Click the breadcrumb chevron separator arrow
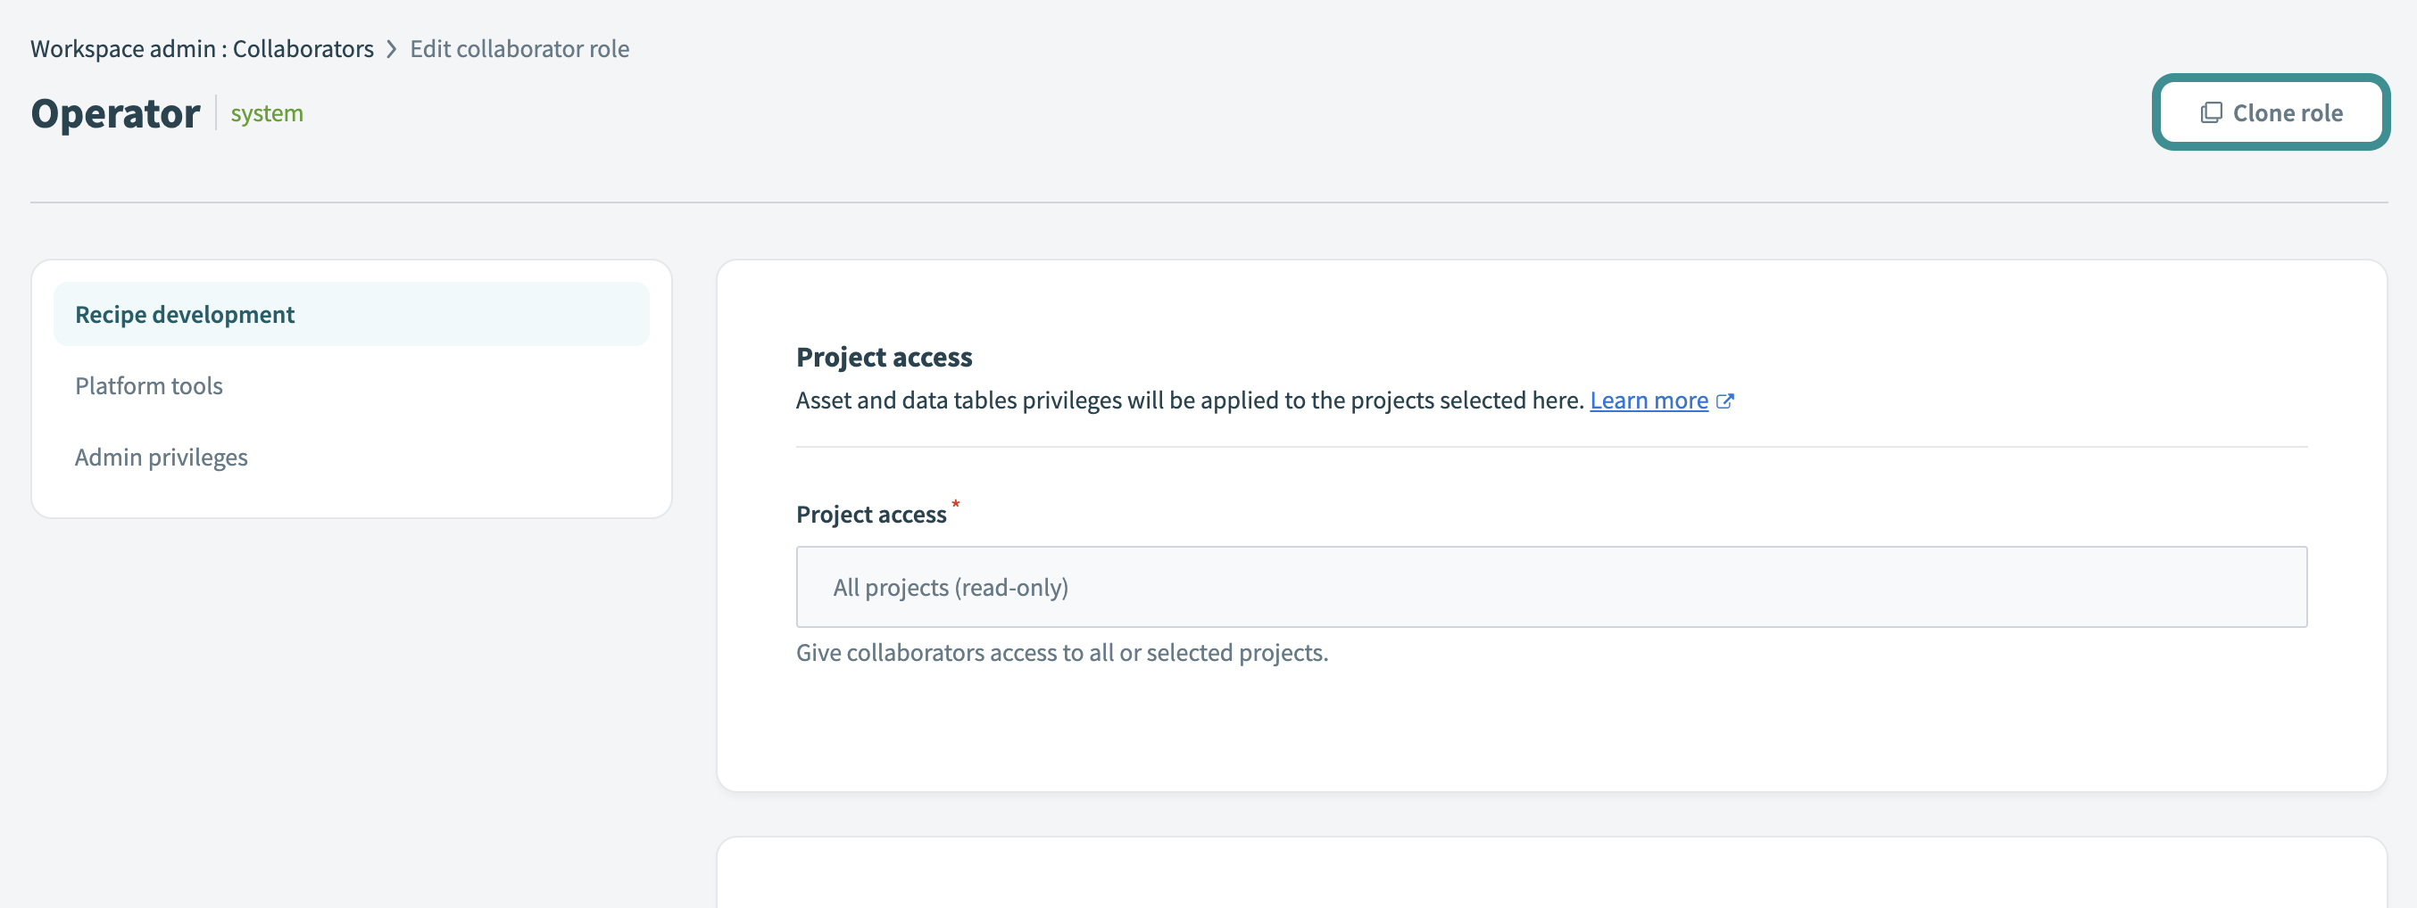The width and height of the screenshot is (2417, 908). [391, 49]
